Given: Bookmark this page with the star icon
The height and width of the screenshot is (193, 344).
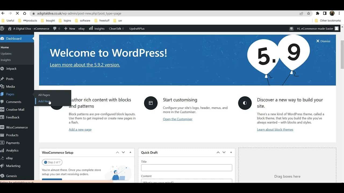Looking at the screenshot, I should pyautogui.click(x=309, y=13).
